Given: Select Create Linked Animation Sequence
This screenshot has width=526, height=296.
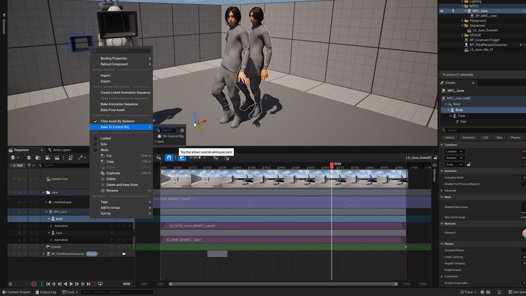Looking at the screenshot, I should pos(121,93).
